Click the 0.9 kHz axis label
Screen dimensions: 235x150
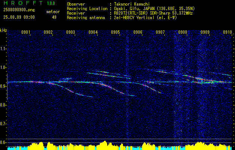[3, 86]
